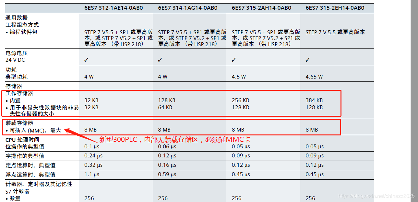Screen dimensions: 418x202
Task: Click 256 counter quantity under 312-1AE14
Action: click(x=89, y=198)
